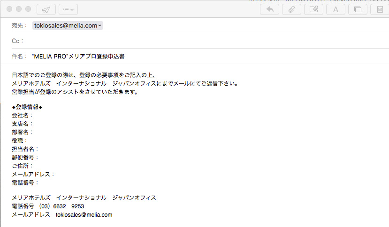The width and height of the screenshot is (389, 227).
Task: Click the reply arrow toolbar icon
Action: tap(269, 9)
